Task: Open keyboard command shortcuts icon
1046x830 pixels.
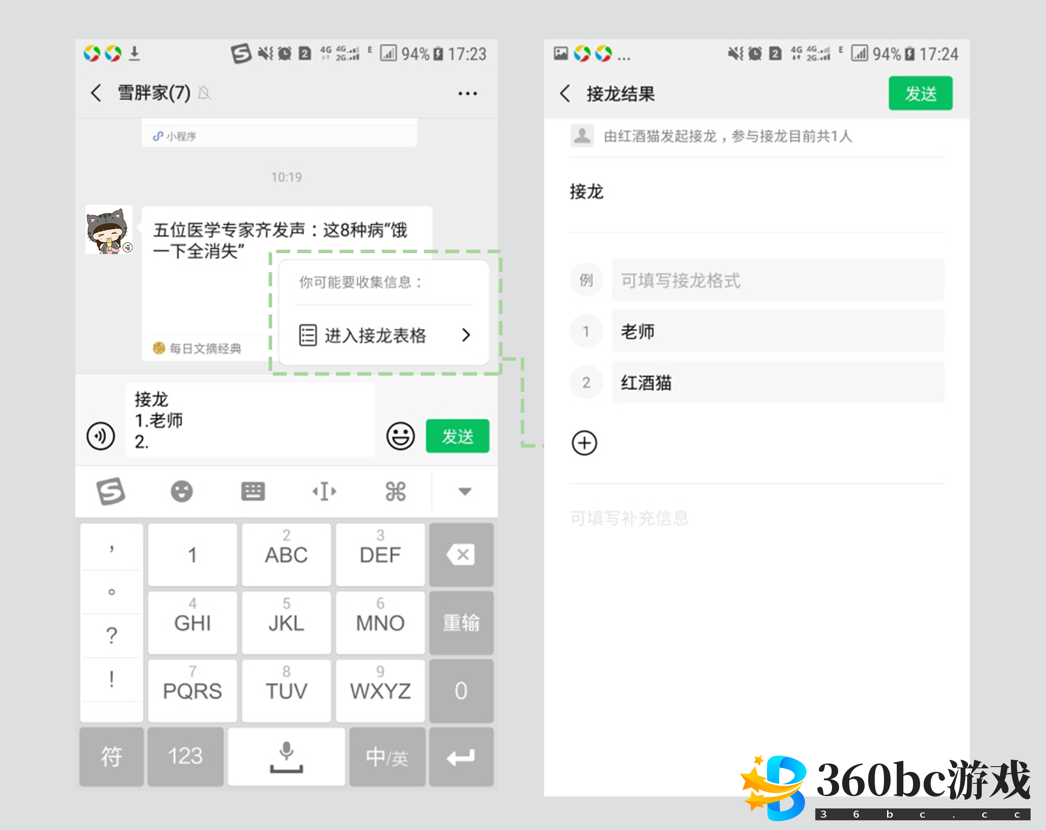Action: [x=395, y=491]
